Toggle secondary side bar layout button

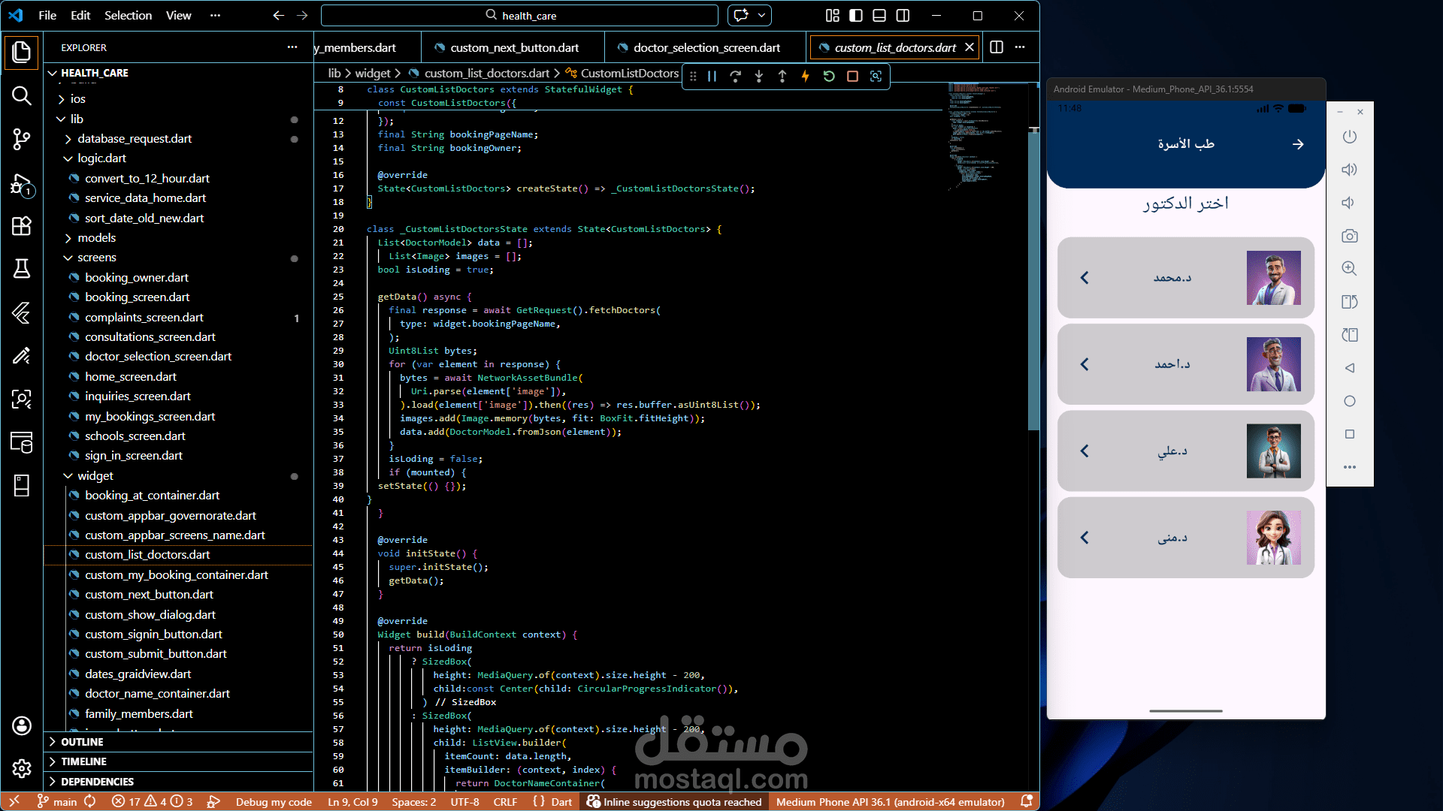click(x=903, y=16)
